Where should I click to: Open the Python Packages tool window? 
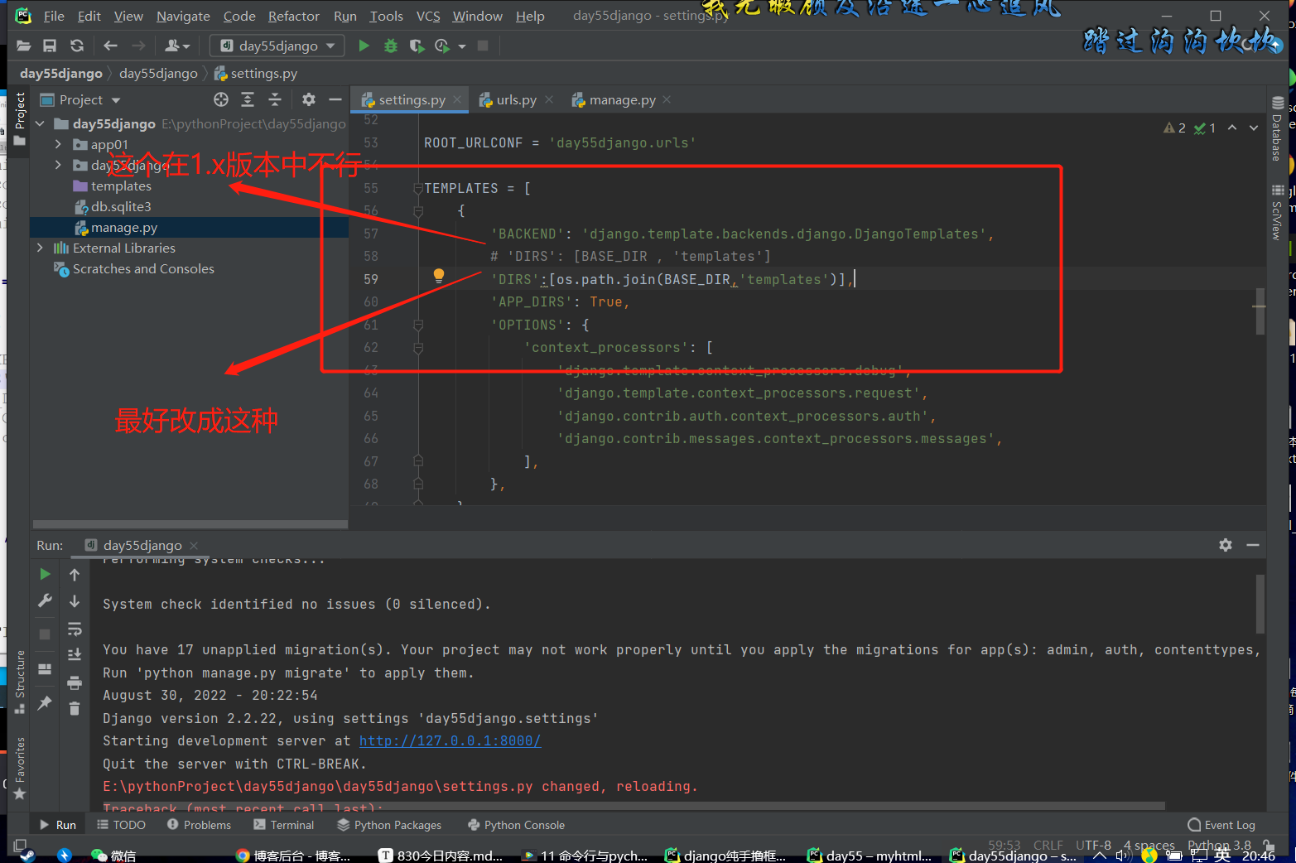pyautogui.click(x=389, y=825)
